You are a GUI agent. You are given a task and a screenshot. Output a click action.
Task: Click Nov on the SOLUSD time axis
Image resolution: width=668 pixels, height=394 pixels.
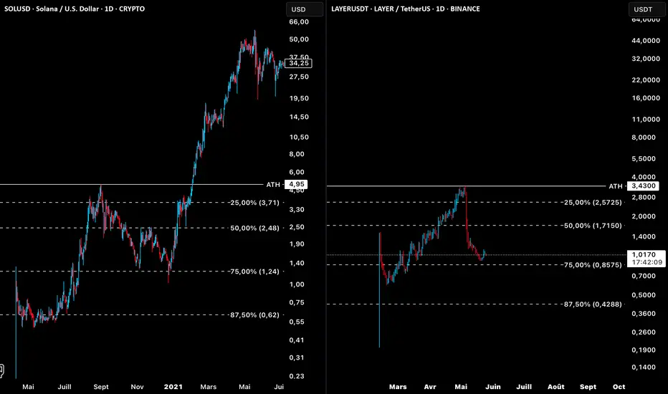coord(137,387)
